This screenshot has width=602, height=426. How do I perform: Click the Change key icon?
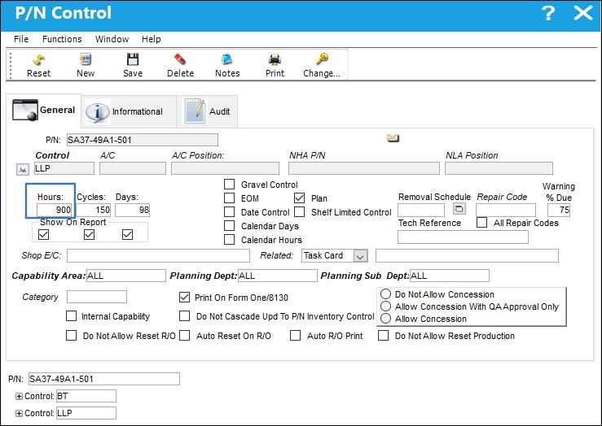322,59
